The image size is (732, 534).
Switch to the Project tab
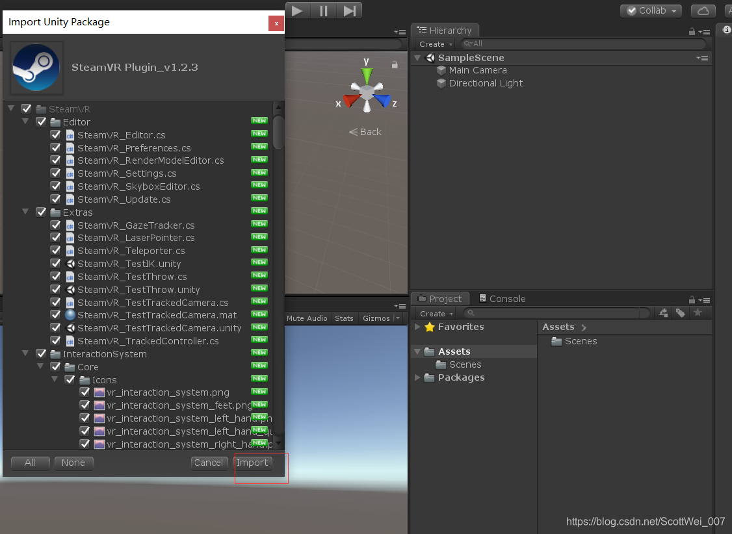pos(439,299)
